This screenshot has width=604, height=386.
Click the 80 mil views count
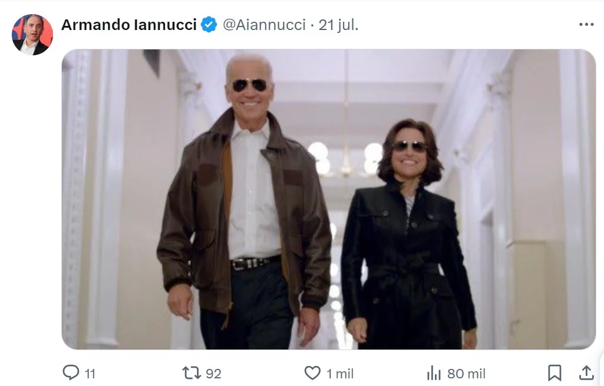click(x=466, y=374)
